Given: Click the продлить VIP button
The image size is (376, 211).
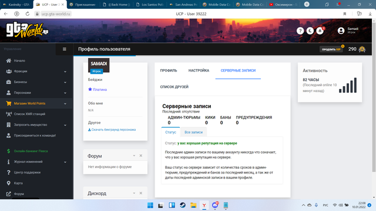Looking at the screenshot, I should click(x=331, y=49).
